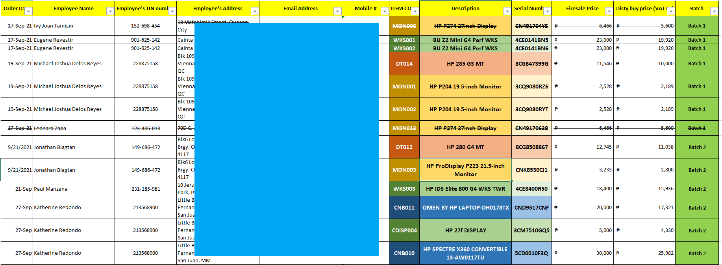Click disty buy price 15,936
This screenshot has width=722, height=265.
[x=644, y=189]
